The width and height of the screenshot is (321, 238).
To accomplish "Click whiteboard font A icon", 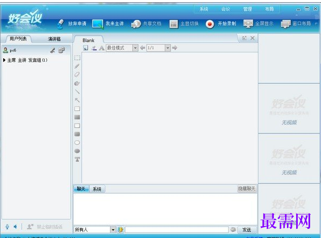I will [x=102, y=48].
